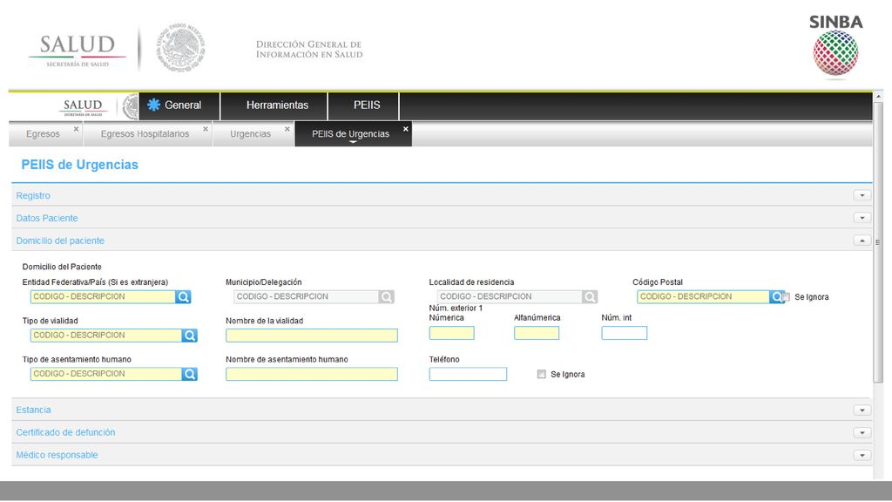Viewport: 892px width, 502px height.
Task: Expand the Certificado de defunción section arrow
Action: click(x=862, y=432)
